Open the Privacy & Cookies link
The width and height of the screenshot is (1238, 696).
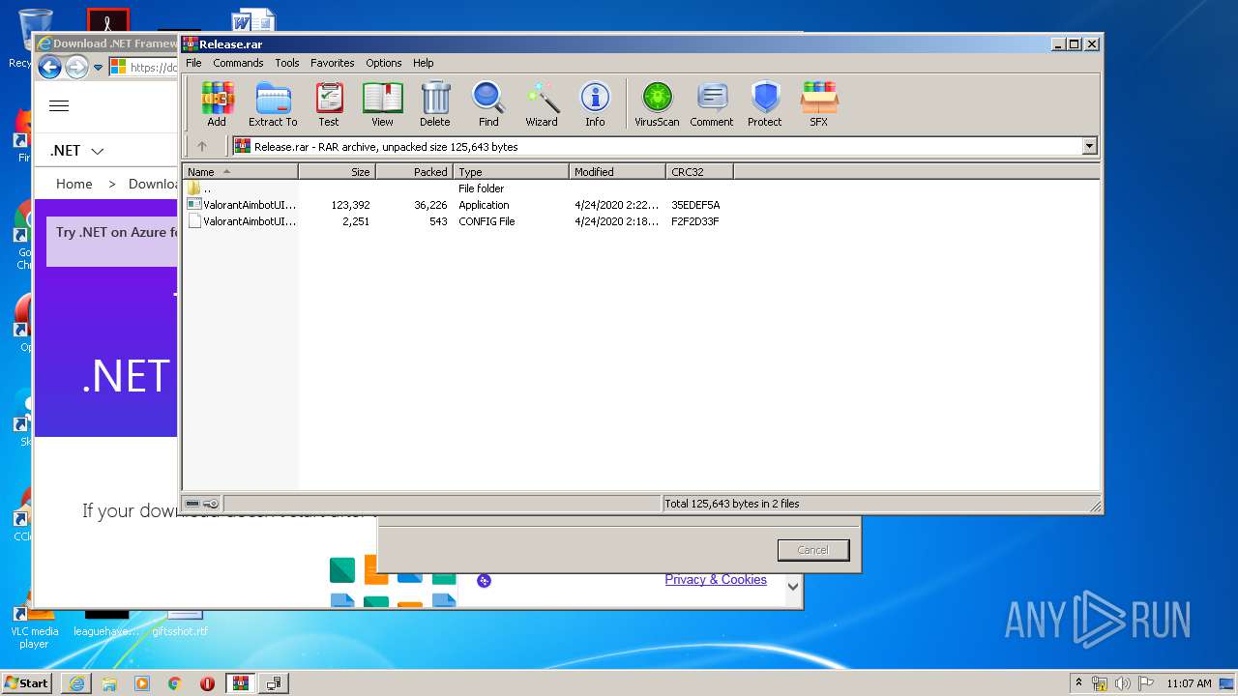pos(716,580)
